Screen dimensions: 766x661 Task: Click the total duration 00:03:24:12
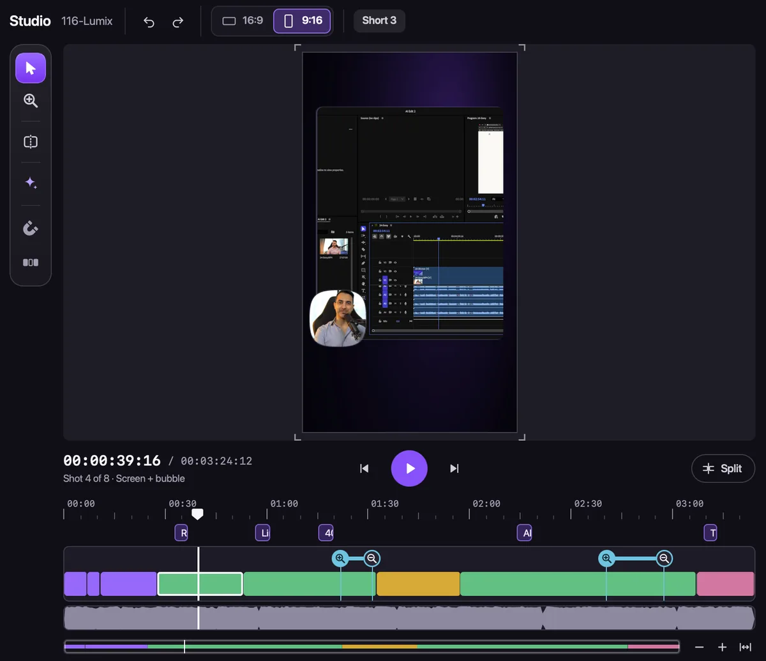(216, 461)
